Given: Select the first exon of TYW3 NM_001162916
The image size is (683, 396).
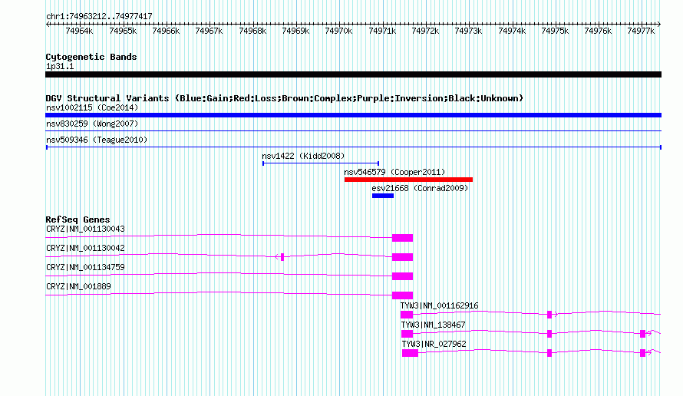Looking at the screenshot, I should point(407,315).
